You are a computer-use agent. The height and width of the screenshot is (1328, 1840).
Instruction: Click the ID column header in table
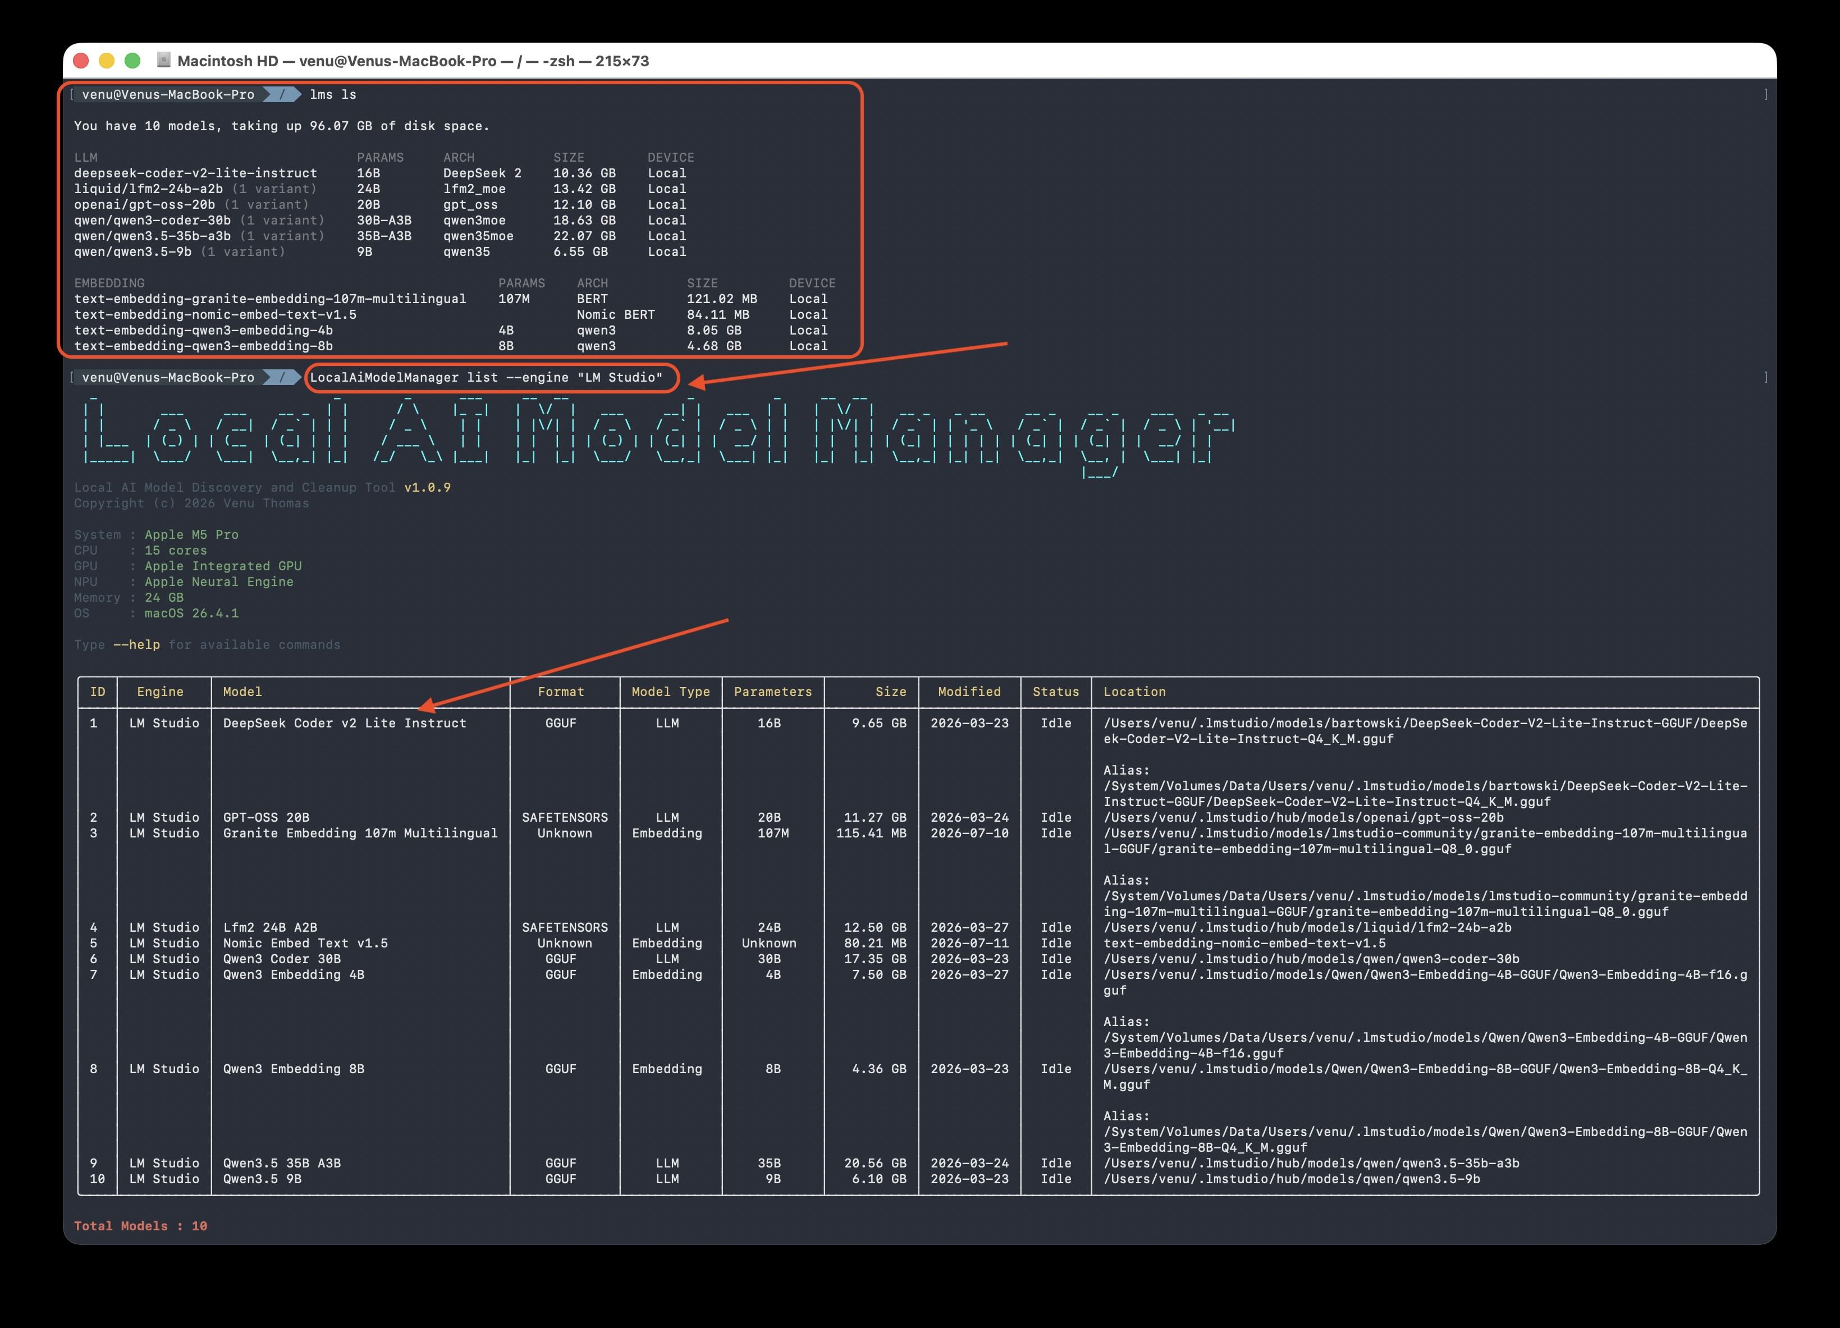coord(97,692)
